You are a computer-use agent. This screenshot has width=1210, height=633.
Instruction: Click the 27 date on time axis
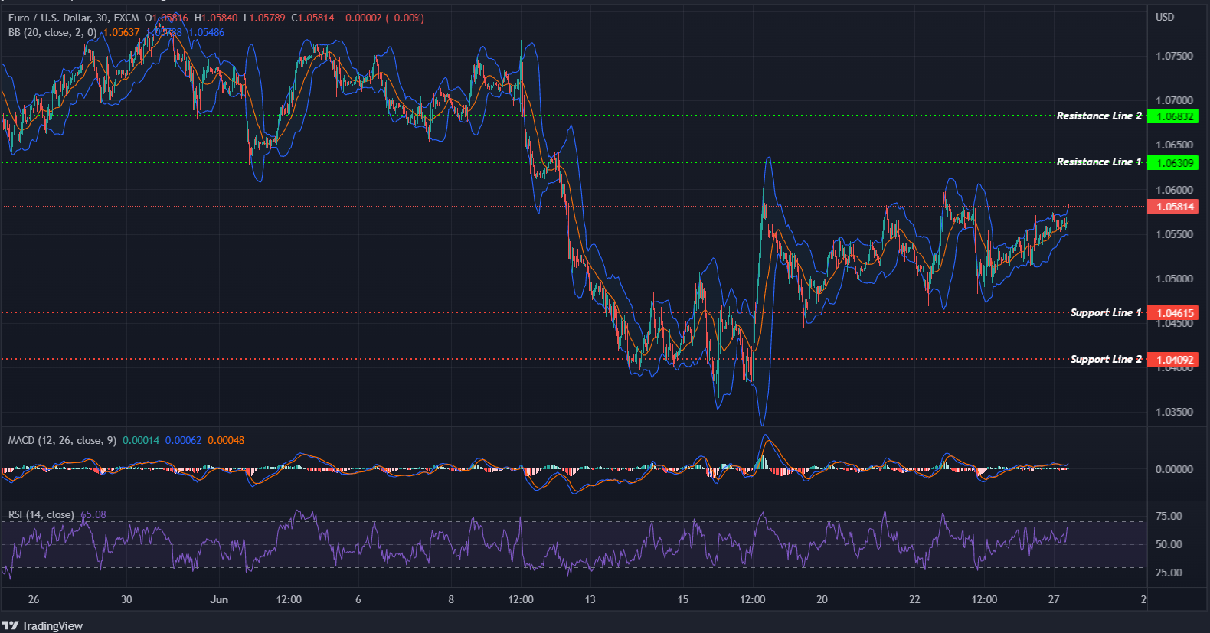pos(1054,599)
